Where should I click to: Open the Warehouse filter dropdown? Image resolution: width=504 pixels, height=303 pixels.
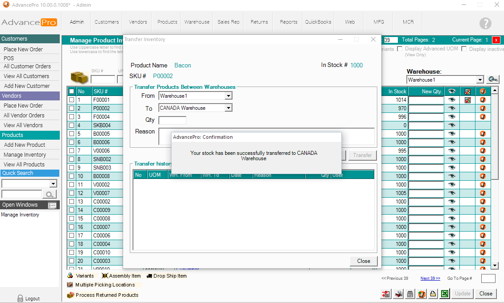pyautogui.click(x=480, y=80)
